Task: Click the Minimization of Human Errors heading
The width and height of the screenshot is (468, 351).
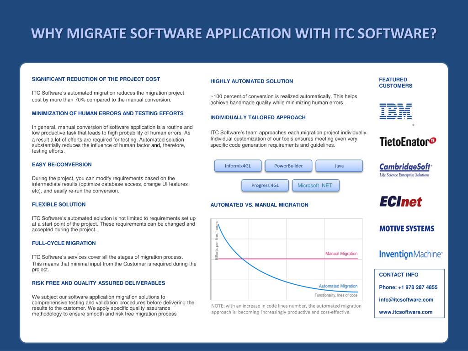Action: 107,113
